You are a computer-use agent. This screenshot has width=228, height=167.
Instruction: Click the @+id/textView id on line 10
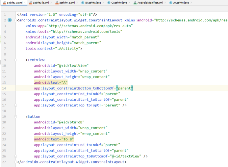coord(73,66)
